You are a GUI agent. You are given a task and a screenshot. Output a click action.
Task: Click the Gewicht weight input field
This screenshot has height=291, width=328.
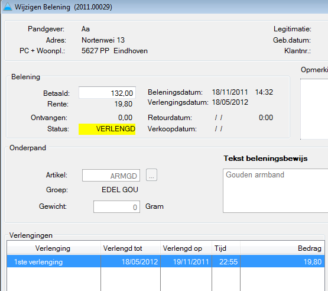[x=117, y=207]
